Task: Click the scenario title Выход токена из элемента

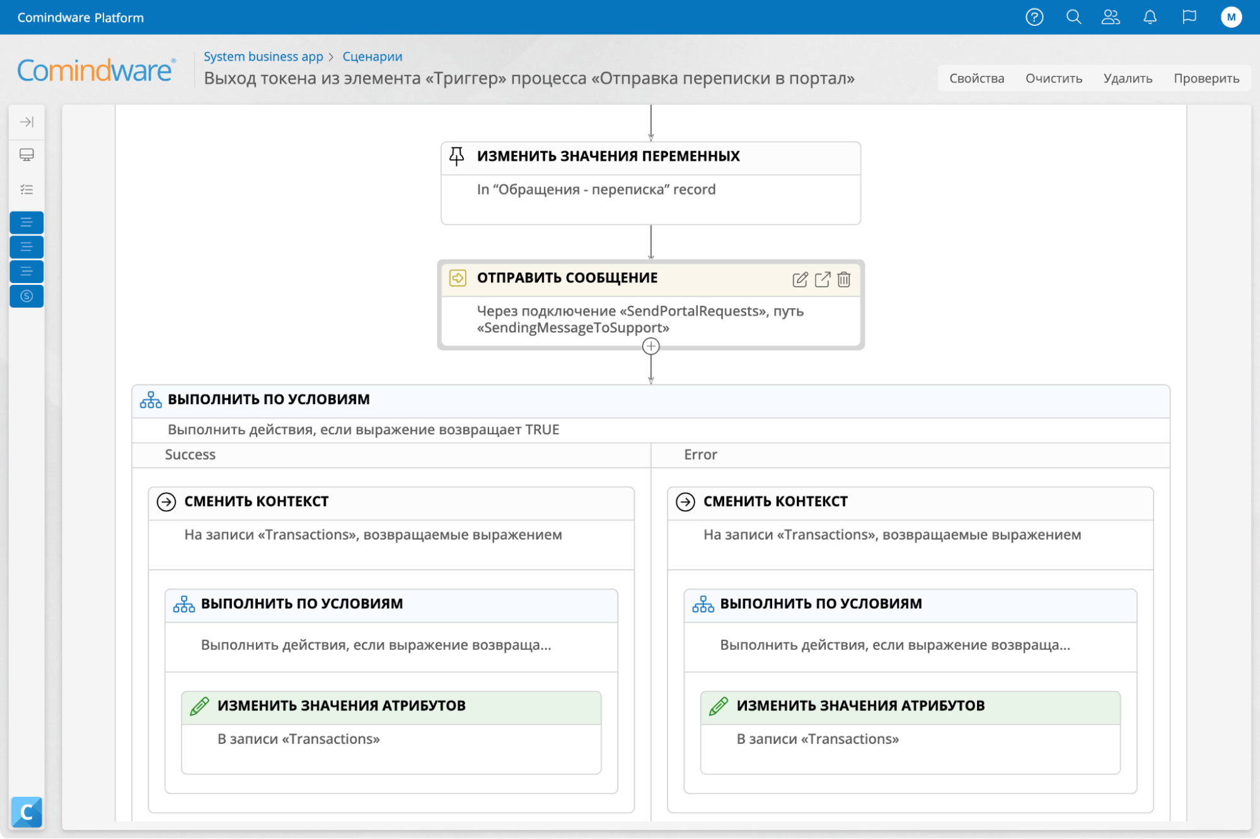Action: tap(529, 78)
